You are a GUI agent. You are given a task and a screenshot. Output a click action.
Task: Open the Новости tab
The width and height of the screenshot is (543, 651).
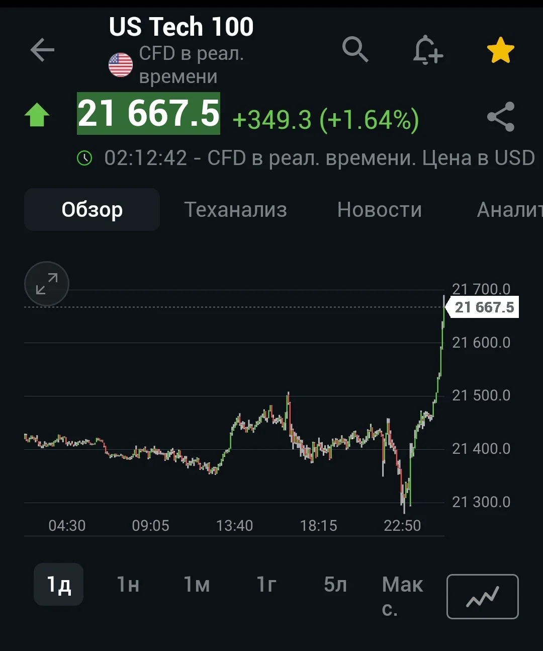coord(380,210)
